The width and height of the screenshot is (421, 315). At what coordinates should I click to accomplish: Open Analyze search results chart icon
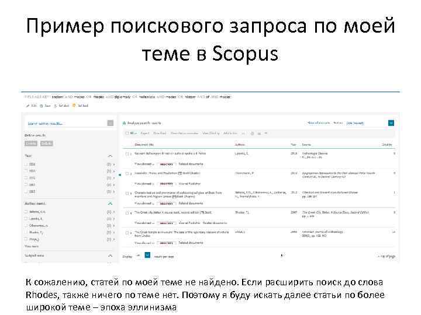click(124, 123)
